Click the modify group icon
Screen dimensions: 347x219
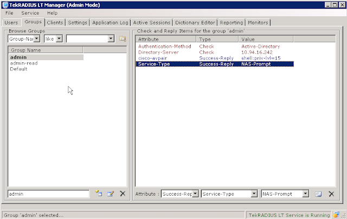111,194
